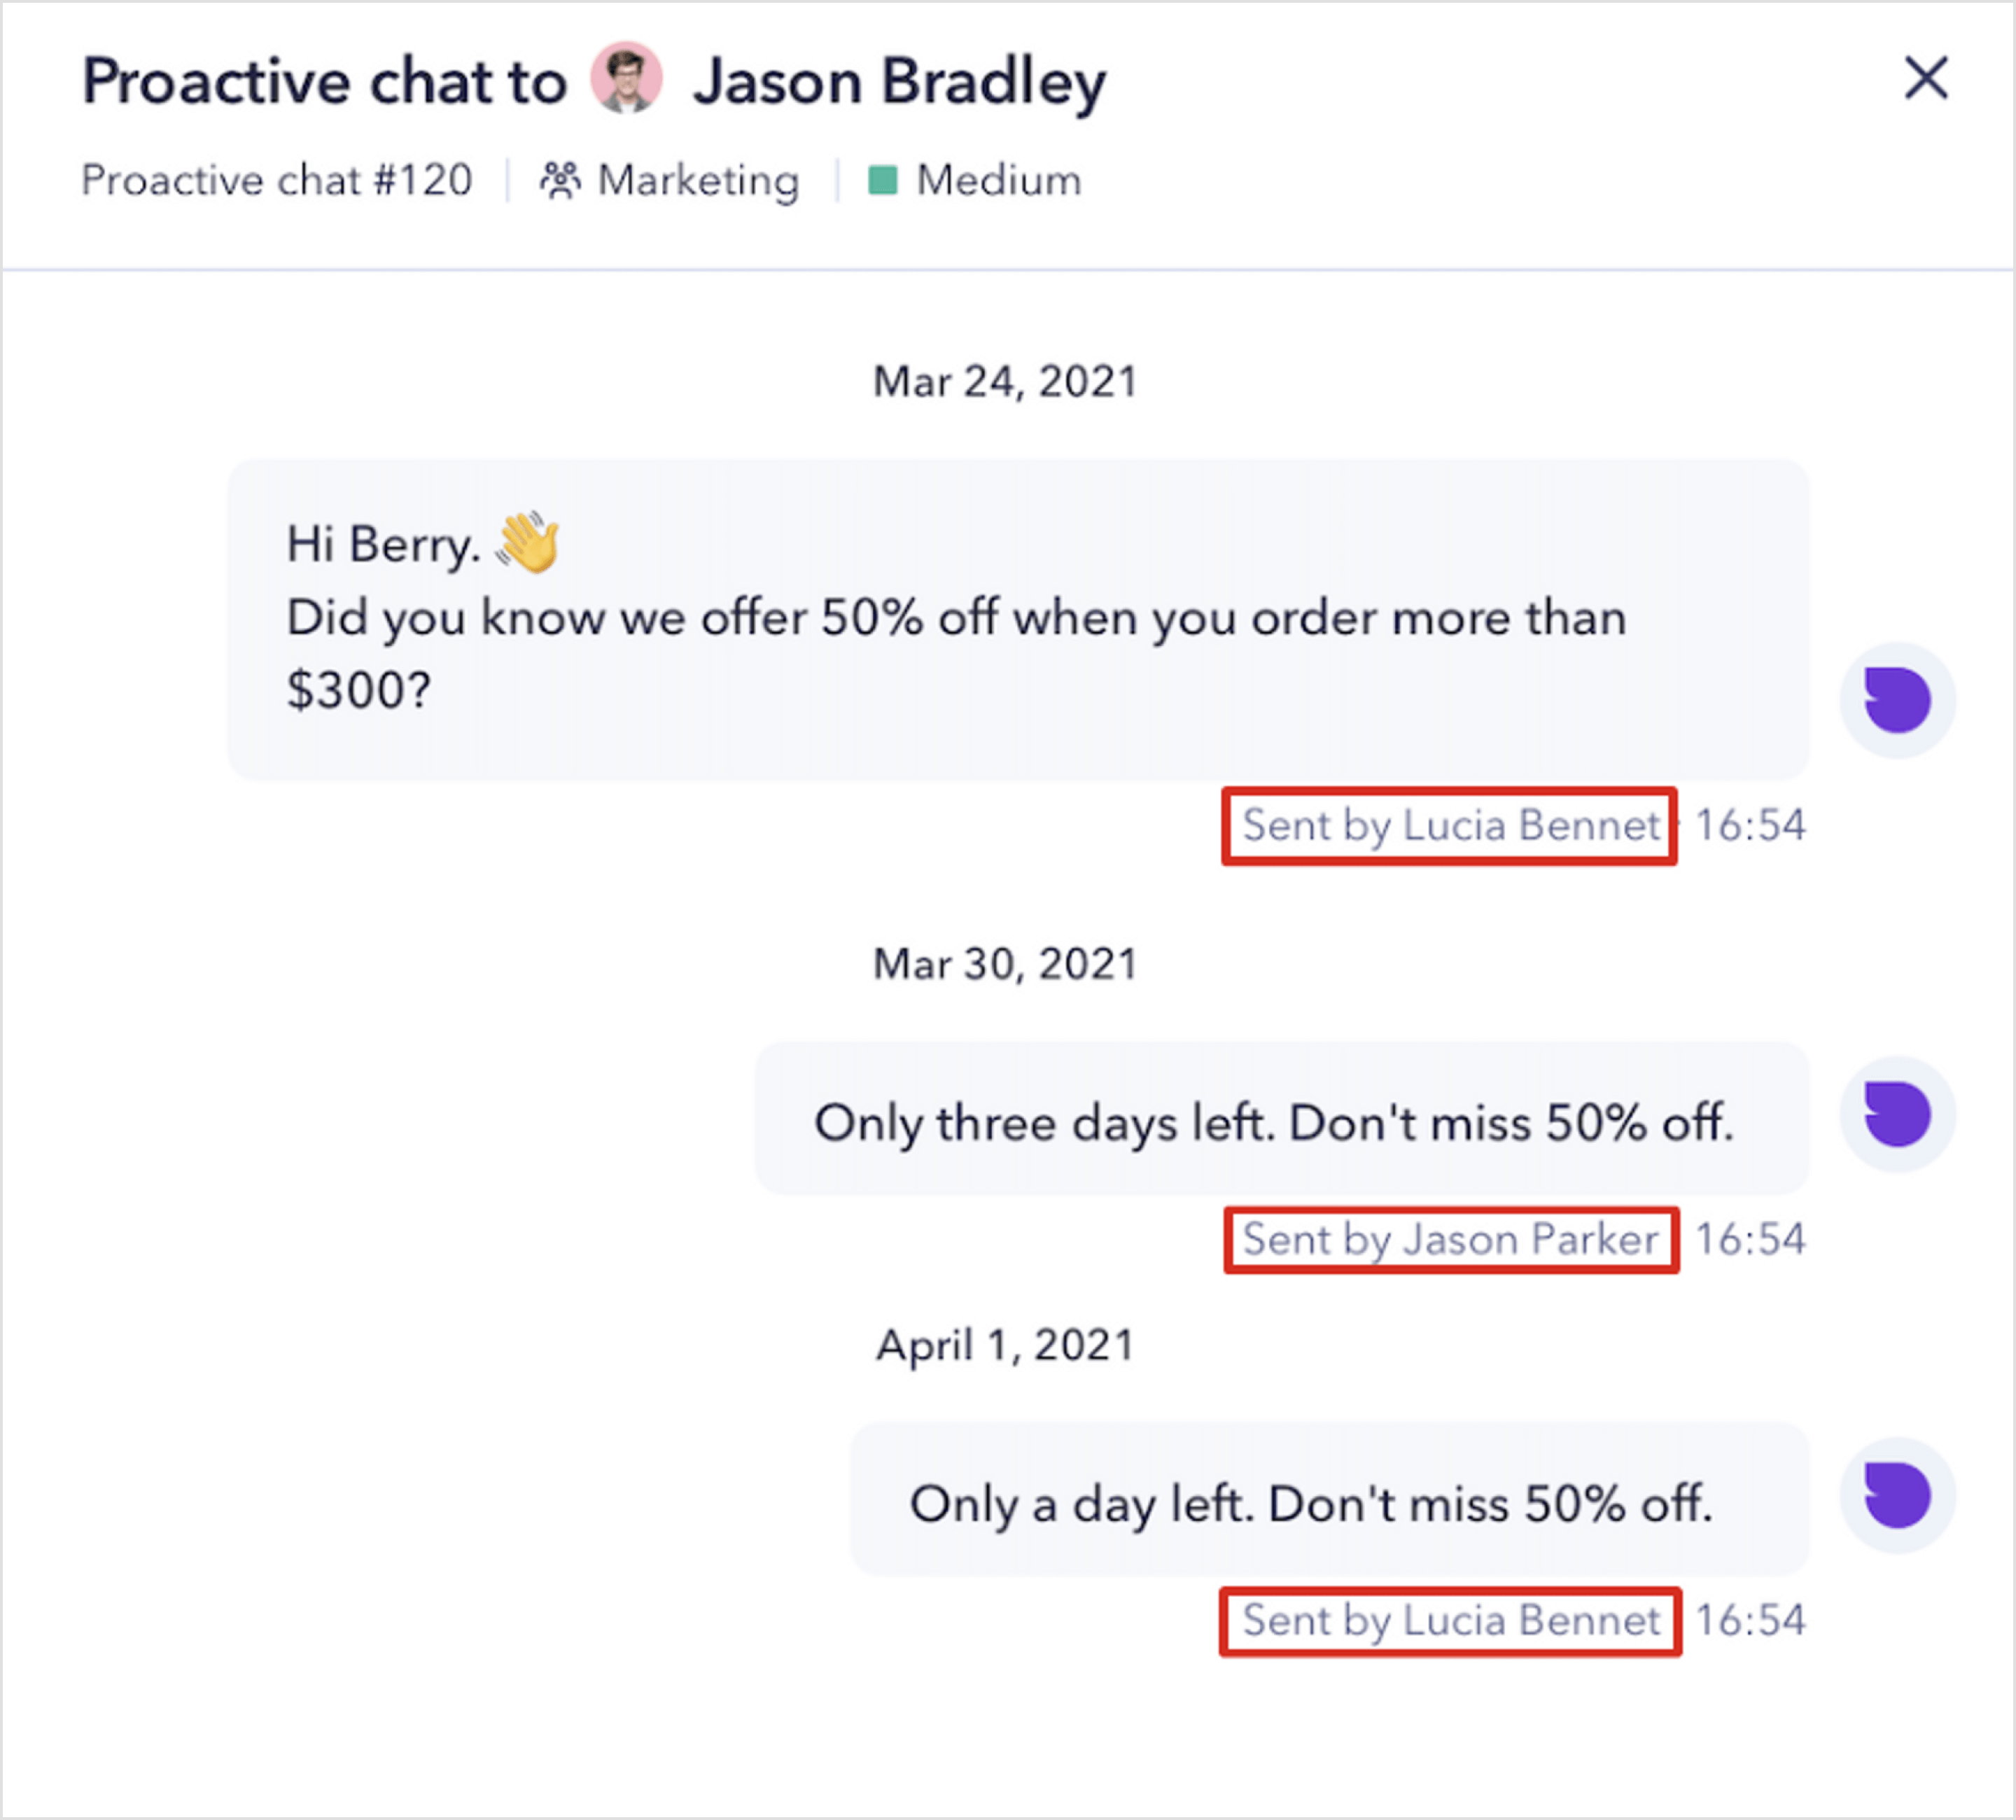This screenshot has width=2016, height=1820.
Task: Click the Medium priority label
Action: click(x=999, y=180)
